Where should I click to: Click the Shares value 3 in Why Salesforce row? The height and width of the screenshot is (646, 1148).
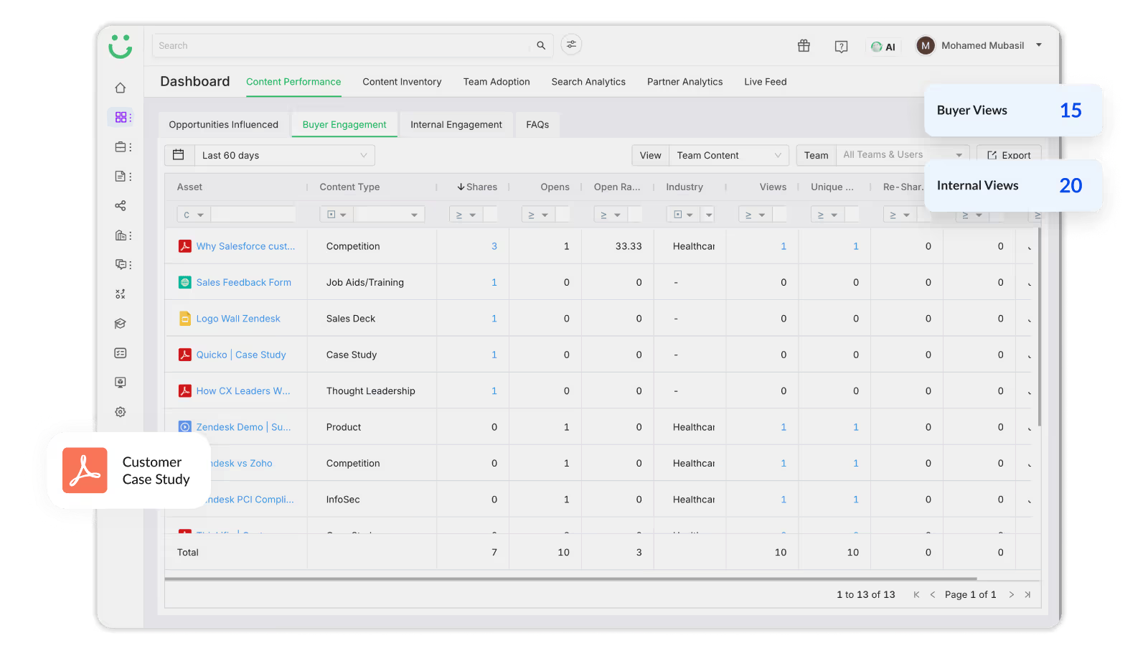coord(494,246)
